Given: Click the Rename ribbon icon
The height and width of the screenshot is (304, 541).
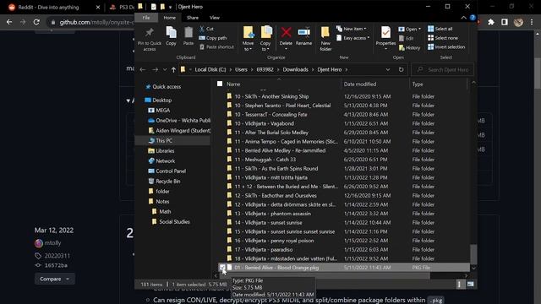Looking at the screenshot, I should 304,32.
